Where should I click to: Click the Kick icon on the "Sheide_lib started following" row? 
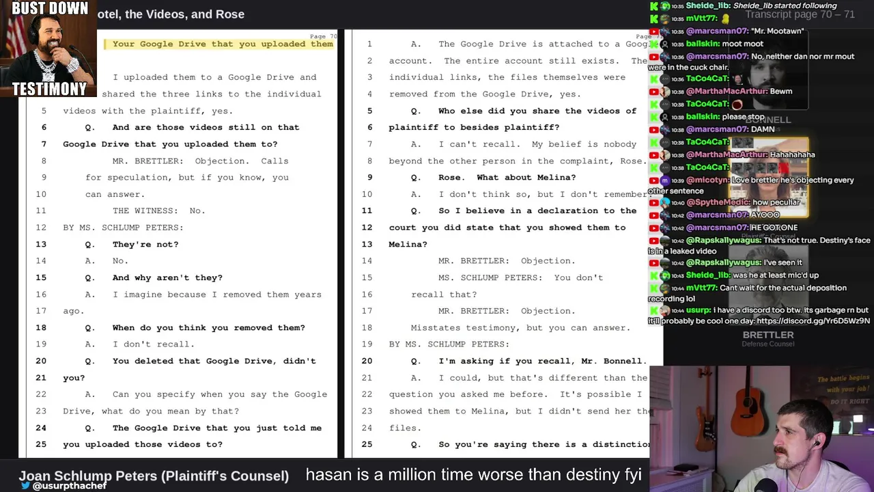point(653,5)
